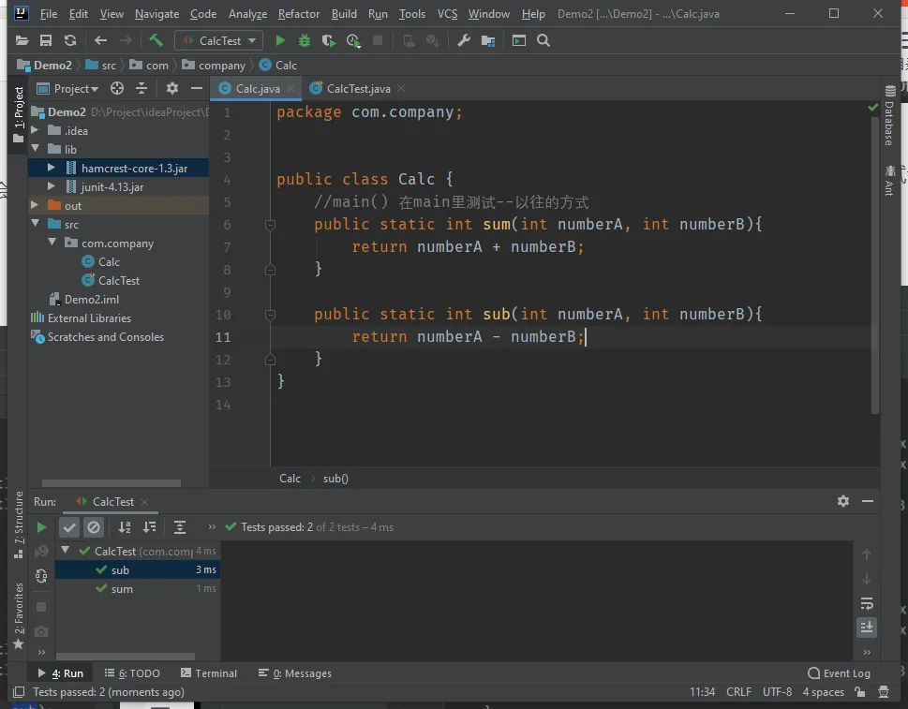Image resolution: width=908 pixels, height=709 pixels.
Task: Expand the junit-4.13.jar library node
Action: (53, 187)
